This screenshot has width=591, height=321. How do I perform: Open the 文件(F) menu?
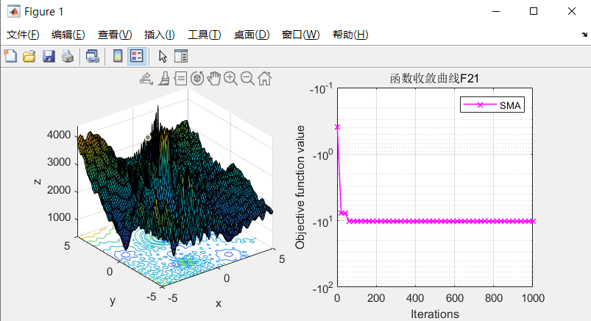[23, 35]
